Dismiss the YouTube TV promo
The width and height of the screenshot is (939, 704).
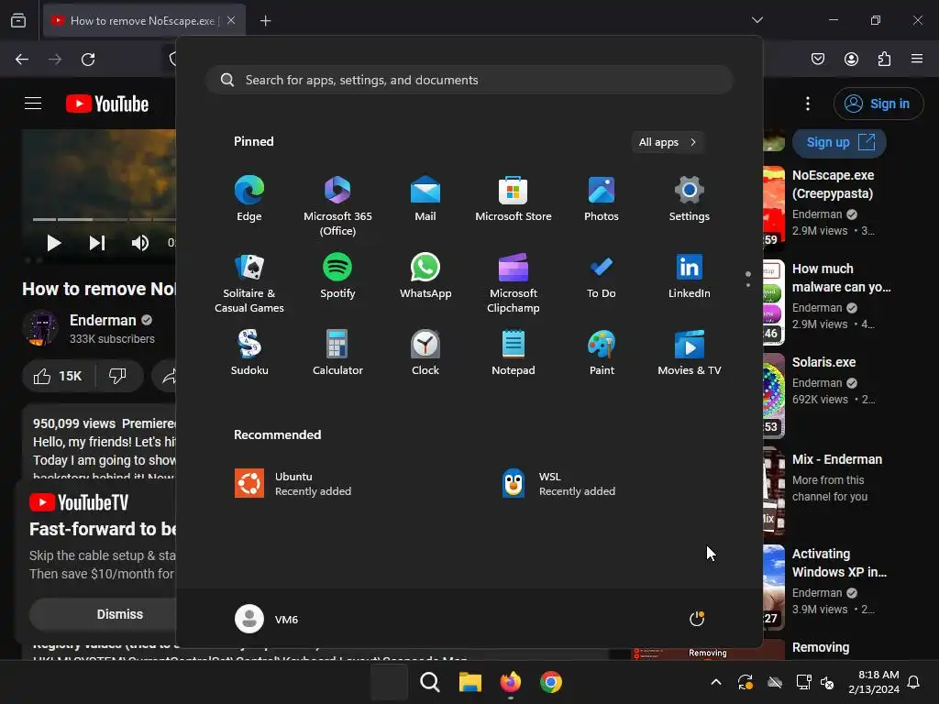tap(120, 614)
